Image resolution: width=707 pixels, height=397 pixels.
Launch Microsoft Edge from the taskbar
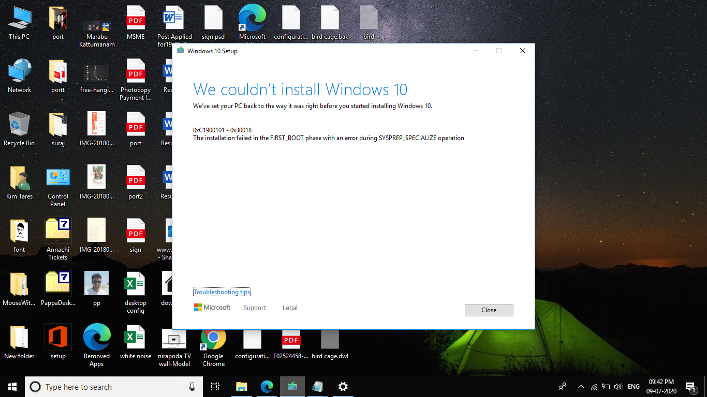pos(267,386)
